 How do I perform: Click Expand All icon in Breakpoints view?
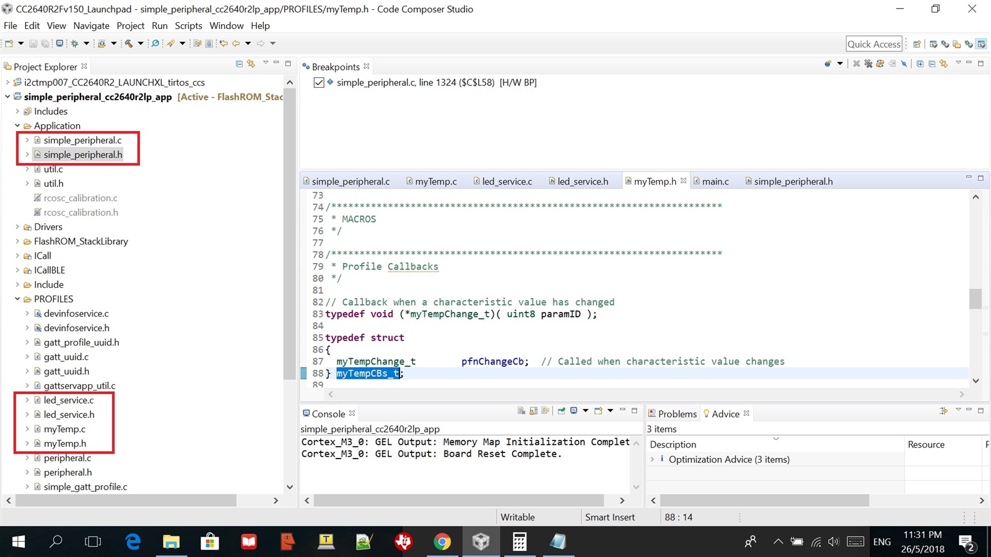(920, 64)
